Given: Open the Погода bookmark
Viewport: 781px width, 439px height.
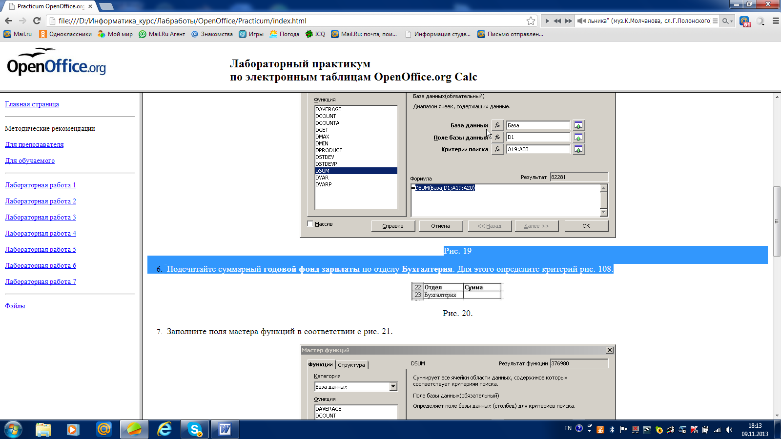Looking at the screenshot, I should (284, 34).
